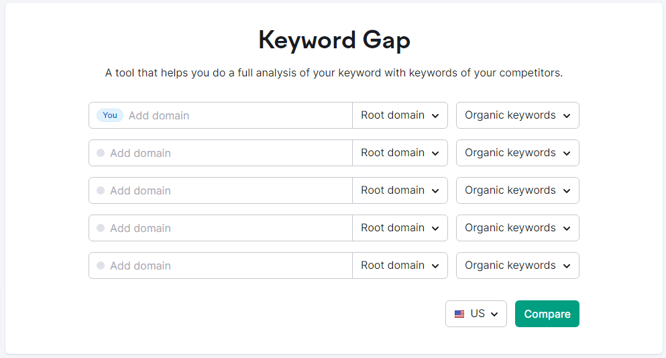Open third row Organic keywords selector

tap(517, 190)
